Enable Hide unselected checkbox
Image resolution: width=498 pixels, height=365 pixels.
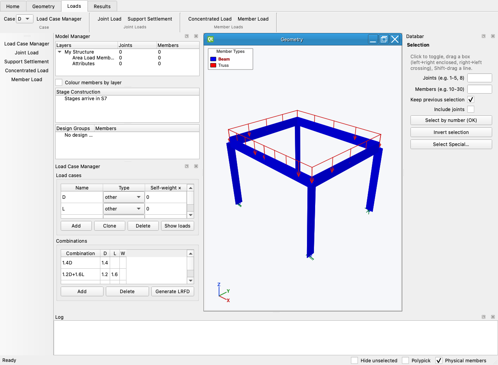pos(354,360)
